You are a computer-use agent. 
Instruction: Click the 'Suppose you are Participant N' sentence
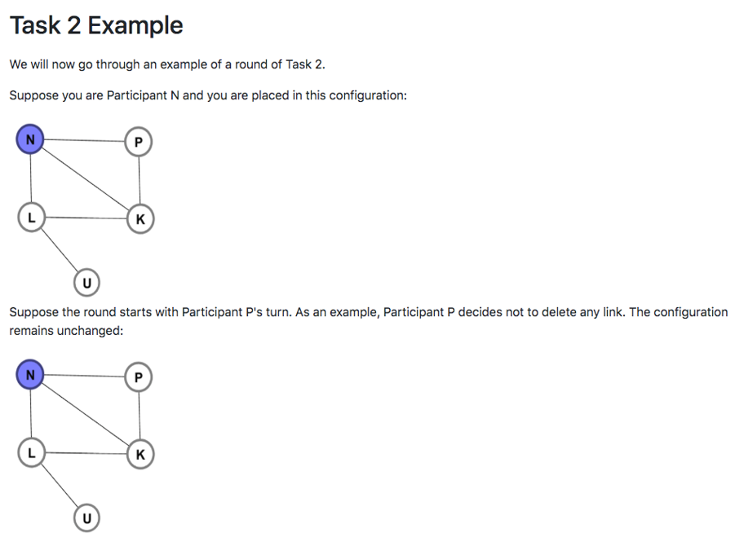click(x=208, y=95)
